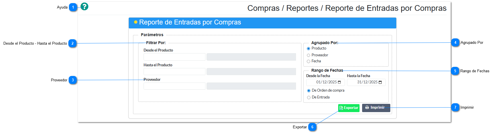Click the Desde la Fecha date field
This screenshot has height=134, width=494.
click(x=325, y=82)
